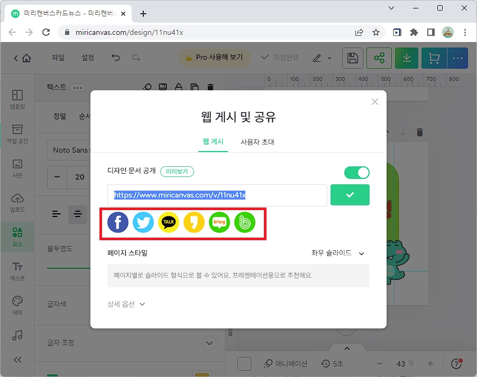Reload the browser page
The height and width of the screenshot is (377, 477).
(46, 32)
